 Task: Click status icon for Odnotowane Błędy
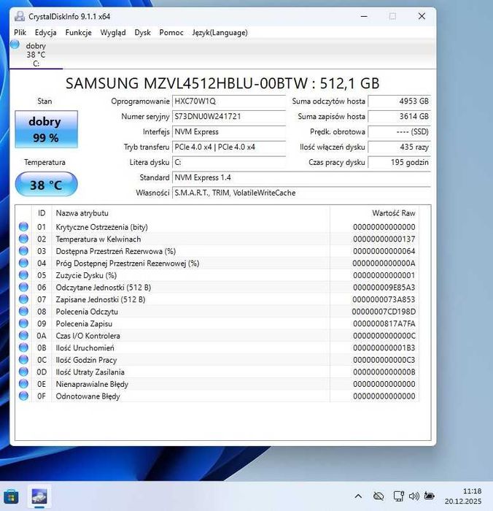23,396
